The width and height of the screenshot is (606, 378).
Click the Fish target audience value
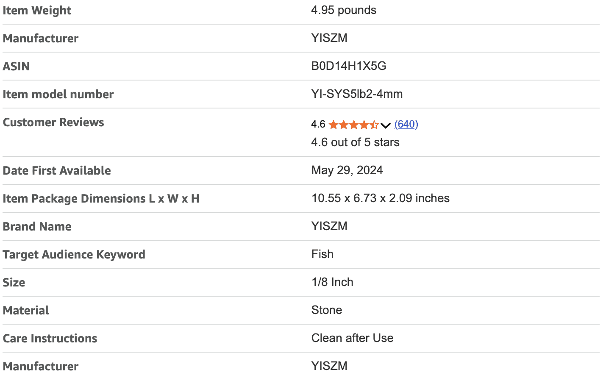click(x=322, y=254)
